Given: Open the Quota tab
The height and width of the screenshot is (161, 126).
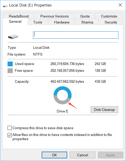Looking at the screenshot, I should pos(85,16).
